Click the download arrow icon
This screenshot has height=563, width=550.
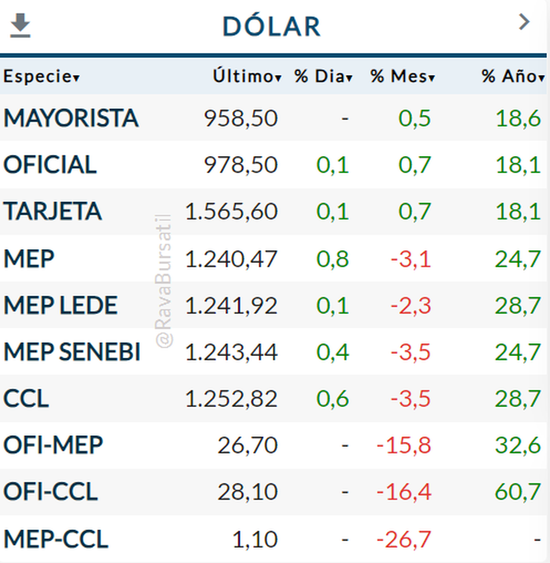pyautogui.click(x=20, y=25)
